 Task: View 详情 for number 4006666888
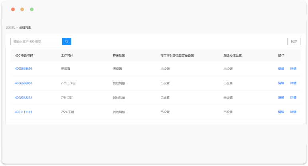click(293, 83)
